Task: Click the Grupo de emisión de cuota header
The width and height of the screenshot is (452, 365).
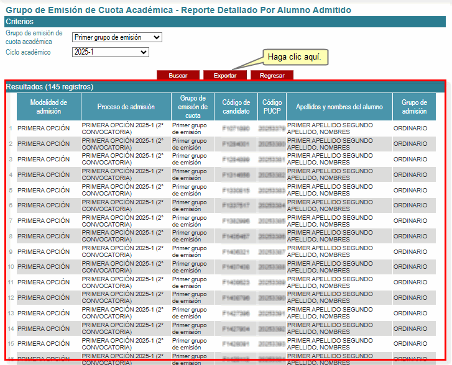Action: 193,107
